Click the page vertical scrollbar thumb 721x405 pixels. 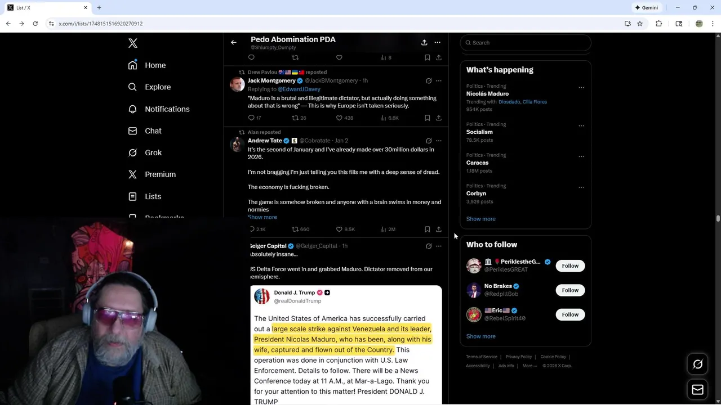tap(718, 218)
